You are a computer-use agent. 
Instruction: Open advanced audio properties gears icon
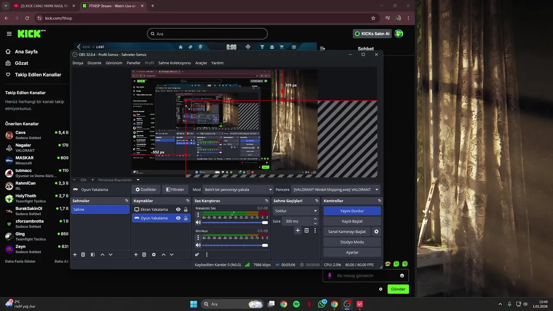point(197,255)
